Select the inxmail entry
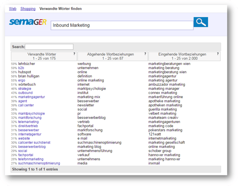 point(154,163)
